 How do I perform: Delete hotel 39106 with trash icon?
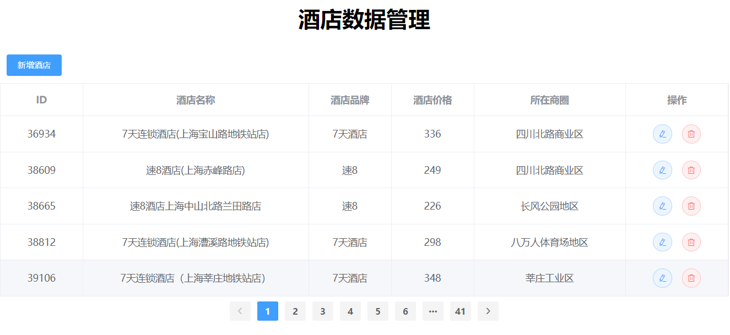691,278
